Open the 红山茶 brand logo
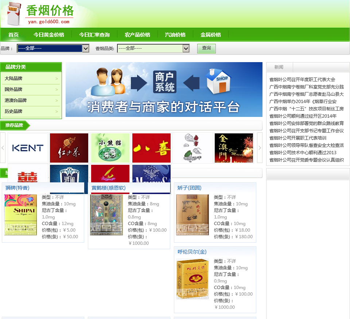This screenshot has width=350, height=319. pos(69,148)
